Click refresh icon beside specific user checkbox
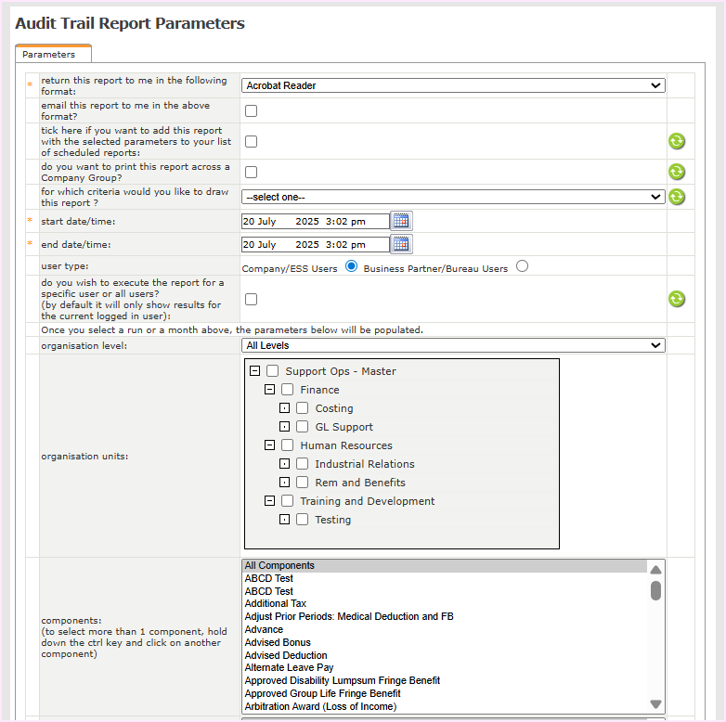Screen dimensions: 726x722 tap(677, 299)
